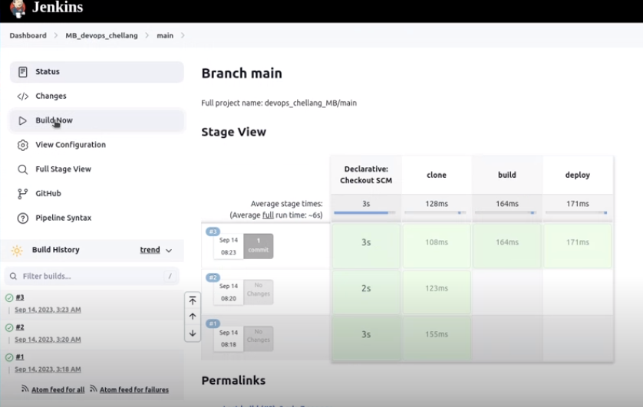Click Checkout SCM average time progress bar

[364, 213]
